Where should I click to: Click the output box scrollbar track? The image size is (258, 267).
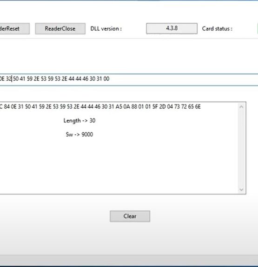click(241, 148)
